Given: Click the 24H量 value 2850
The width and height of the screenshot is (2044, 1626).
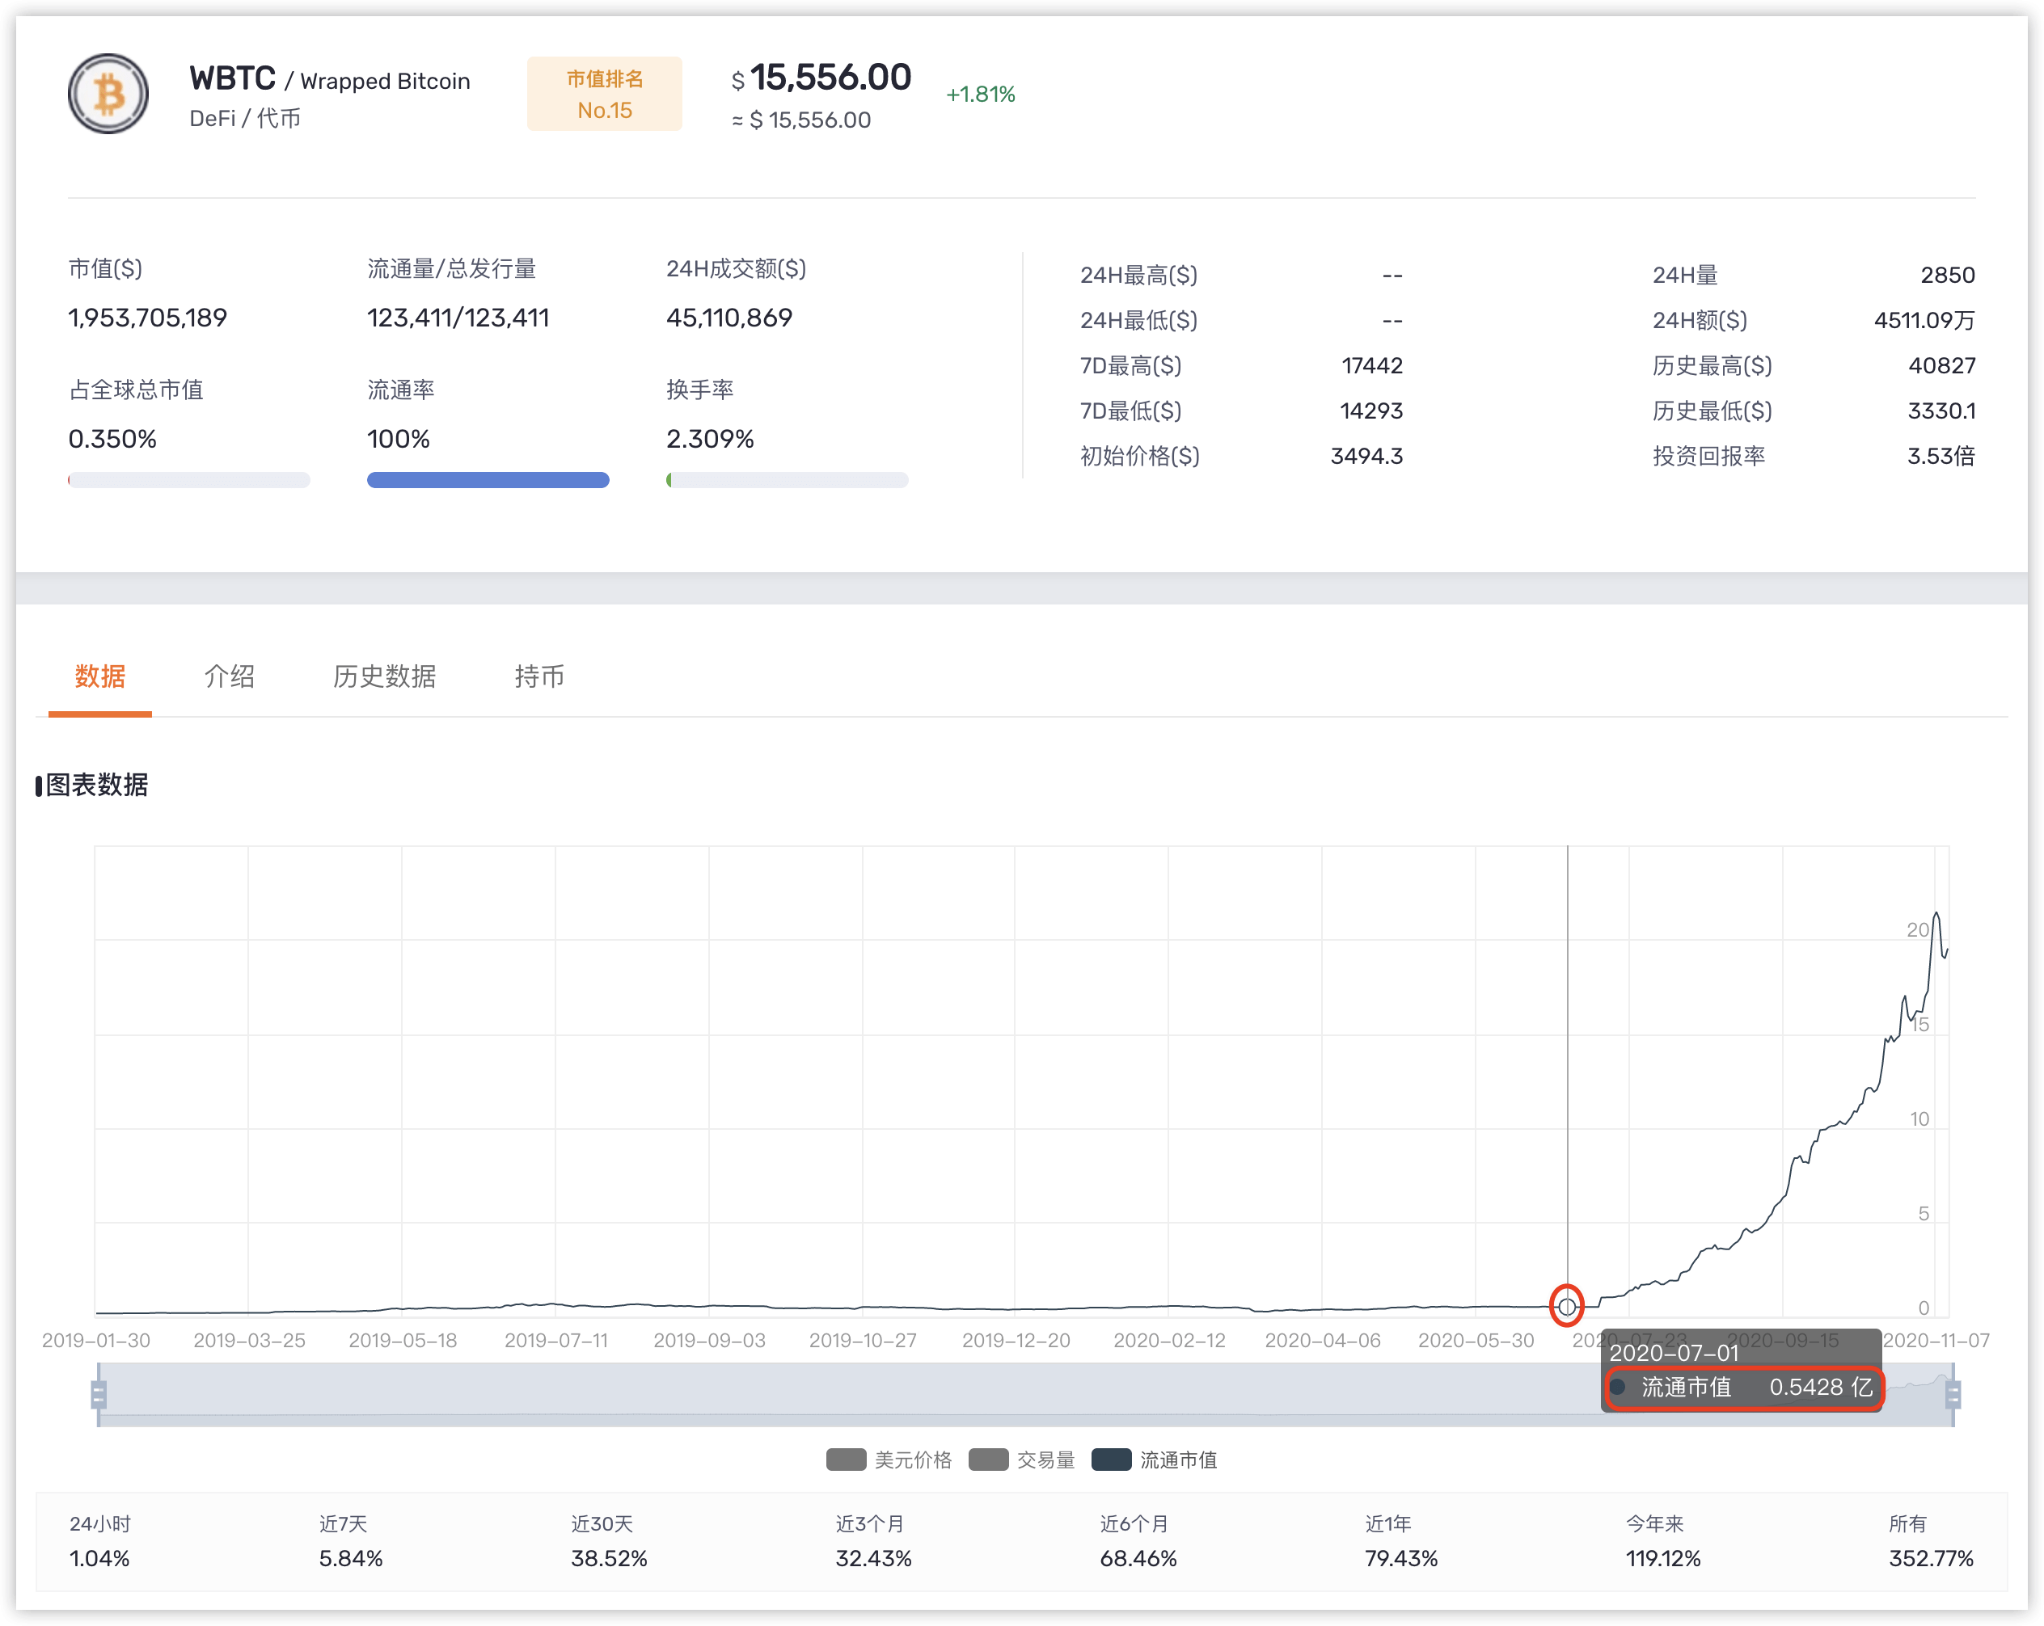Looking at the screenshot, I should [1947, 275].
